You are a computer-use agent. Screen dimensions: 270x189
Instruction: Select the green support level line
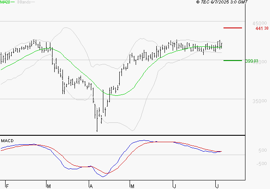[233, 61]
